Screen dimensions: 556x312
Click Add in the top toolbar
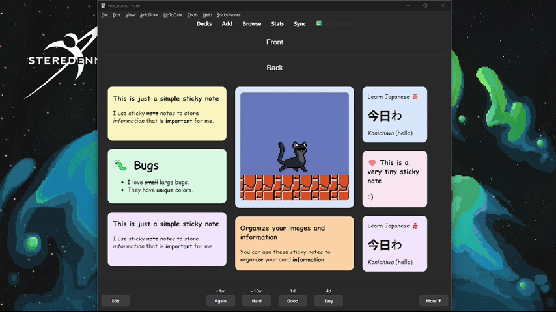[x=227, y=24]
